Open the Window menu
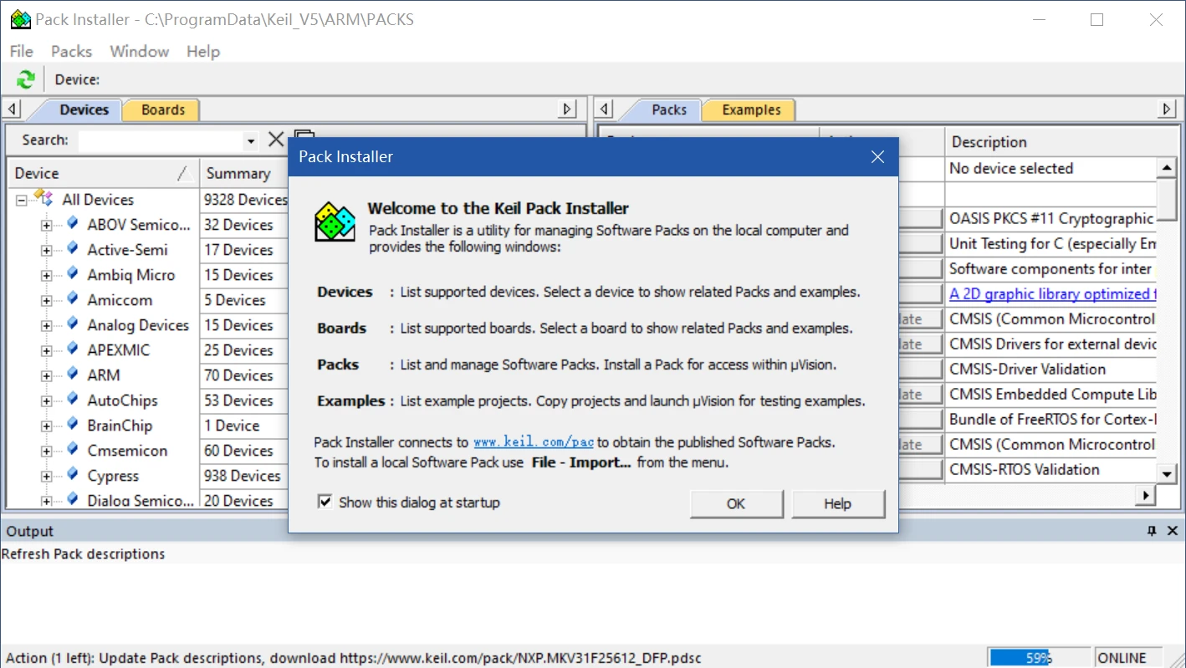 (x=139, y=51)
